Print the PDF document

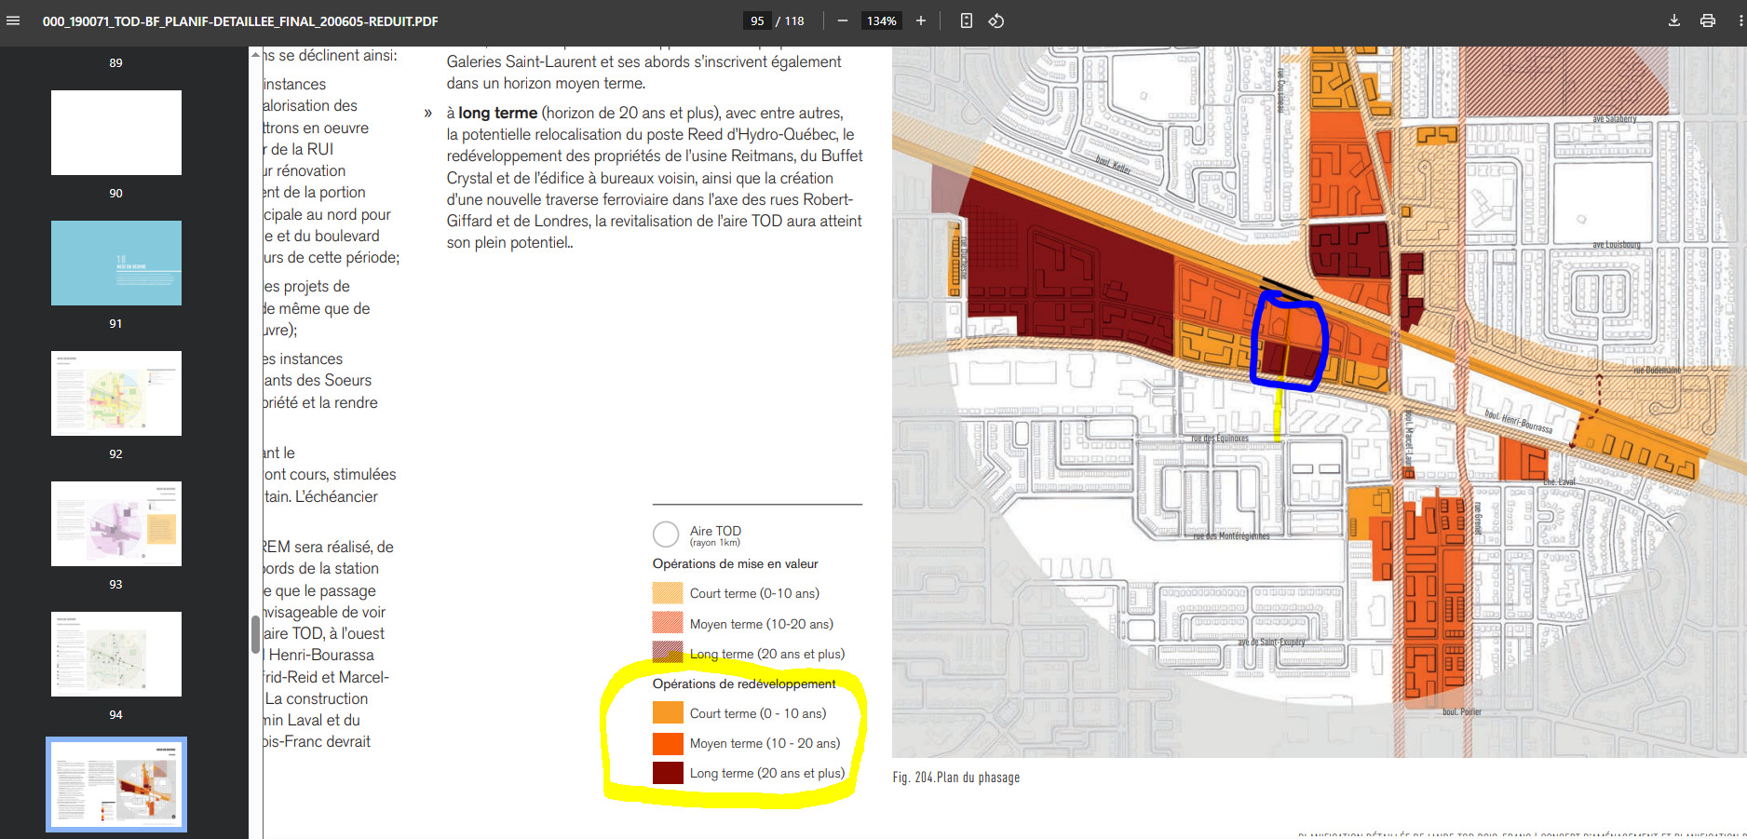pyautogui.click(x=1708, y=20)
